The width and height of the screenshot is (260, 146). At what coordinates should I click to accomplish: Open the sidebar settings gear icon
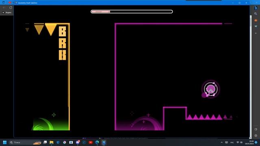(x=256, y=135)
